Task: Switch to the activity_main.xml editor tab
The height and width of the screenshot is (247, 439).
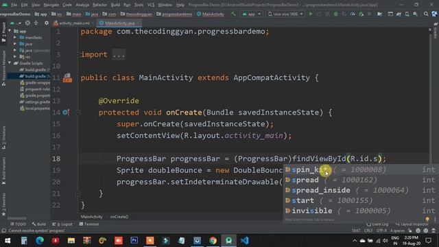Action: [x=71, y=23]
